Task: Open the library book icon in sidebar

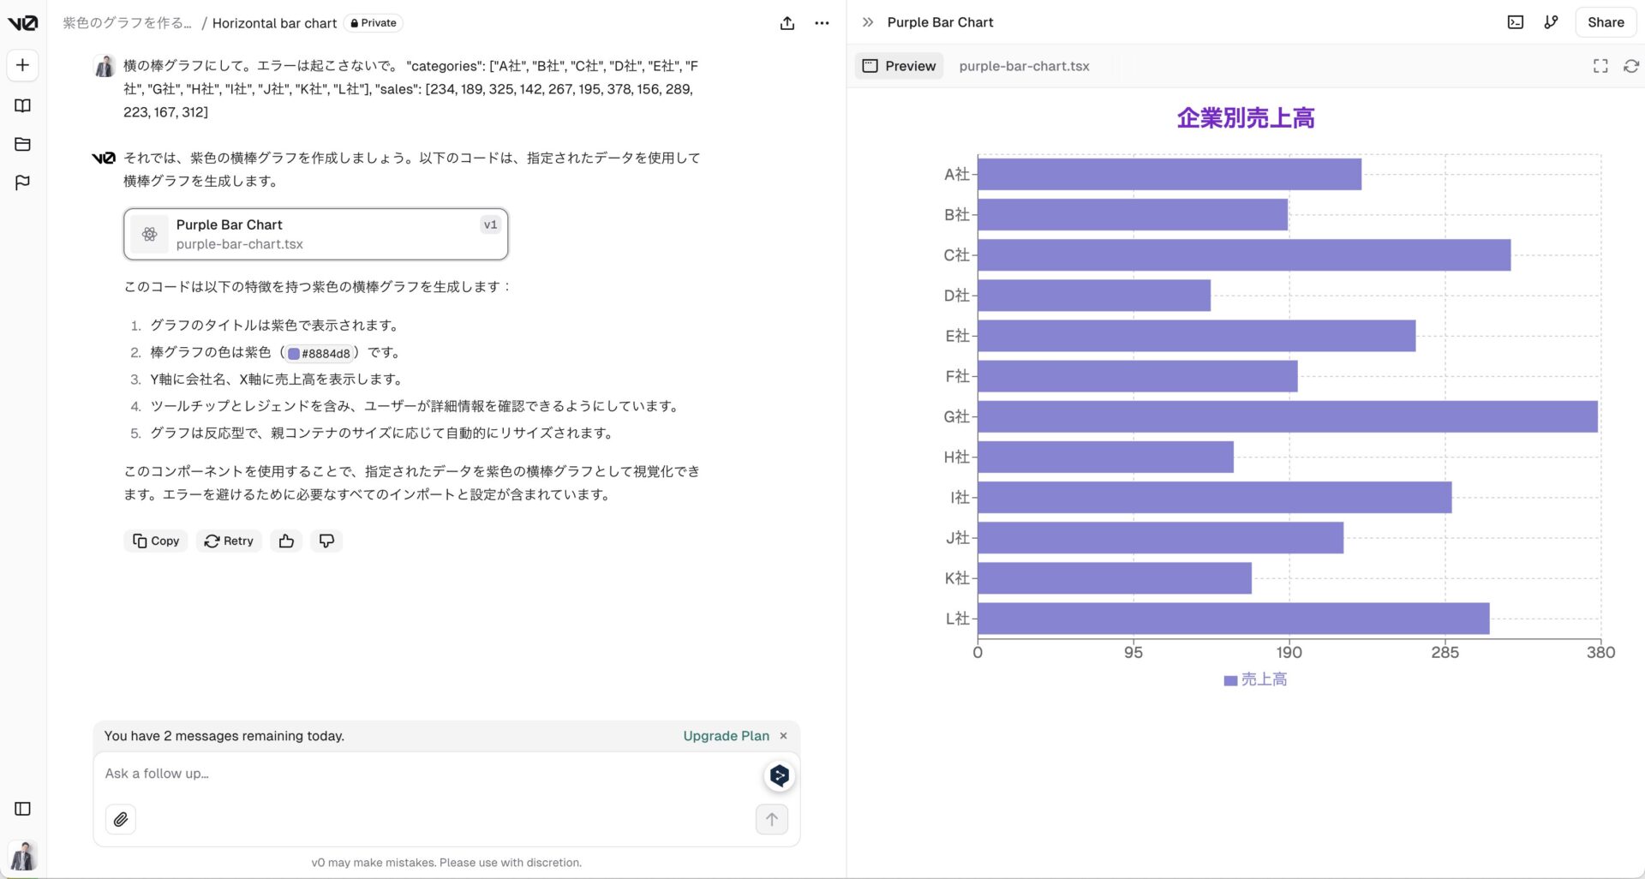Action: 23,105
